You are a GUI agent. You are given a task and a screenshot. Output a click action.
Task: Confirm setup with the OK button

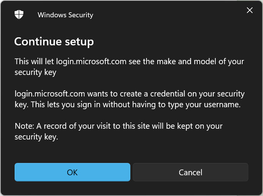[x=72, y=172]
